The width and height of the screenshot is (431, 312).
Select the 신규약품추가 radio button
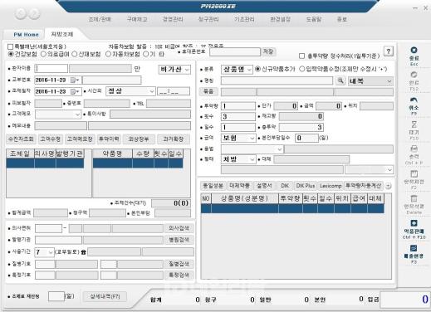pos(257,69)
